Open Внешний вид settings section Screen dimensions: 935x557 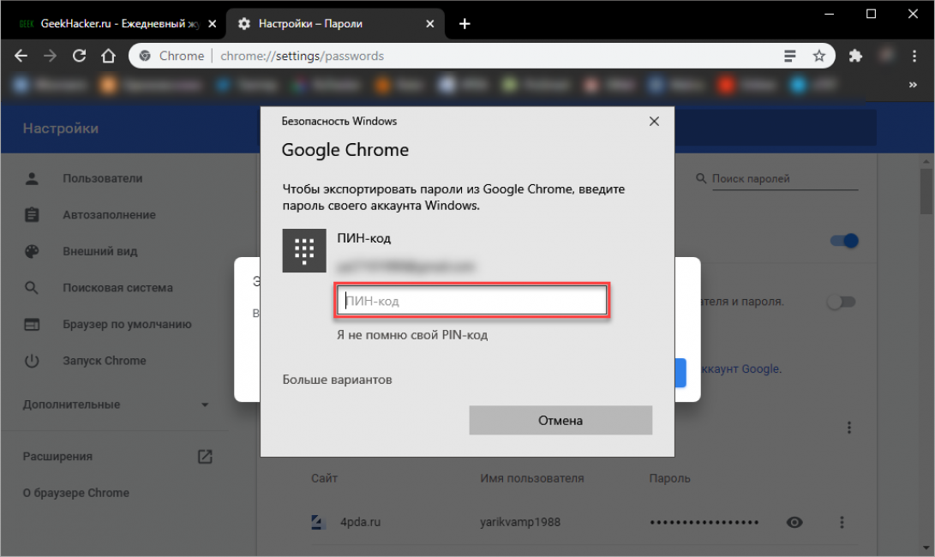pyautogui.click(x=100, y=251)
